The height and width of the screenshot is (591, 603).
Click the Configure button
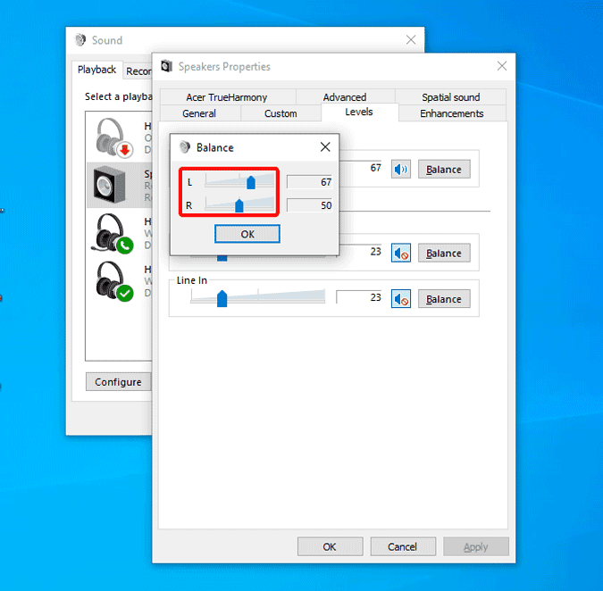(118, 382)
